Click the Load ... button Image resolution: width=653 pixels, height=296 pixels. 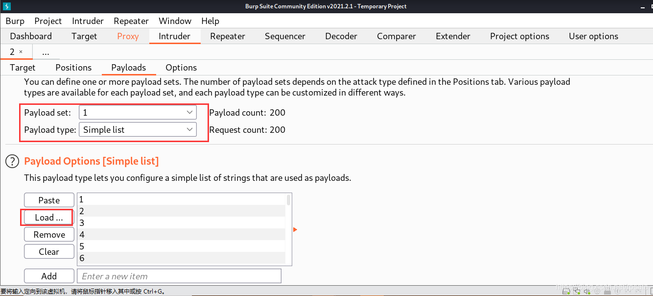pyautogui.click(x=49, y=217)
